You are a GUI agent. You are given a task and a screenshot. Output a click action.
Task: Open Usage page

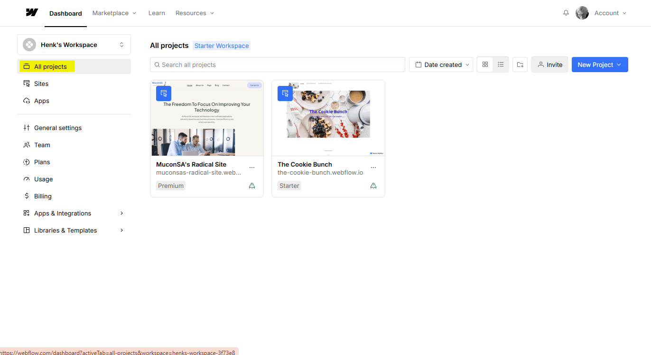pos(74,179)
